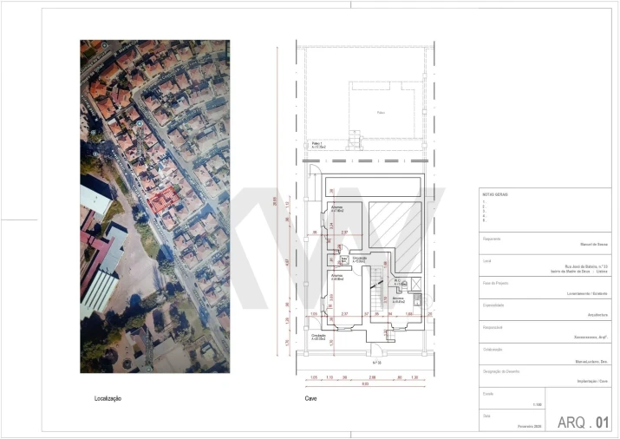The height and width of the screenshot is (439, 620).
Task: Click the aerial location photograph
Action: point(154,206)
